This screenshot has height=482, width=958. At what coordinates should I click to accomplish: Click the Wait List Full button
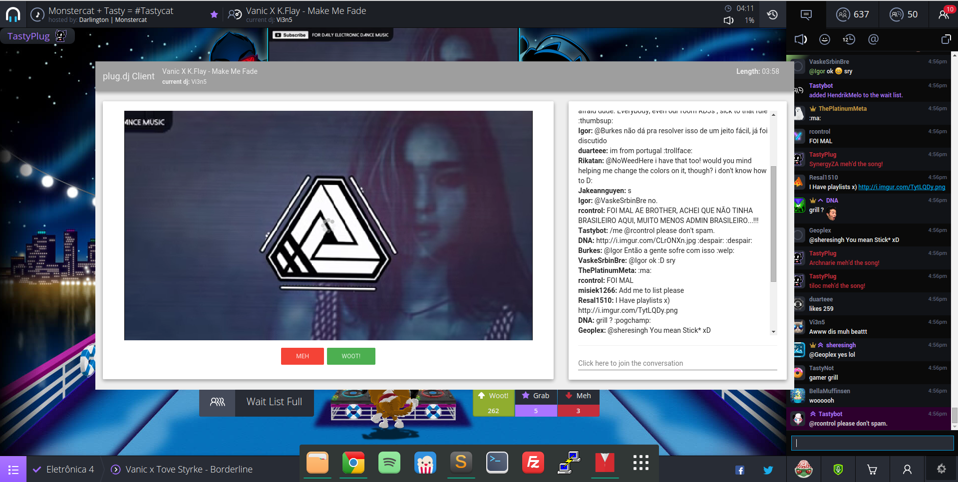274,402
